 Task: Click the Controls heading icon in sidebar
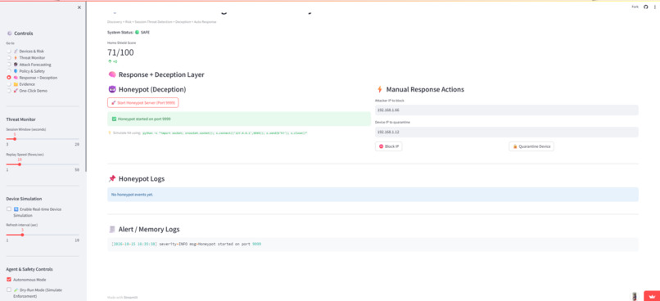[10, 34]
